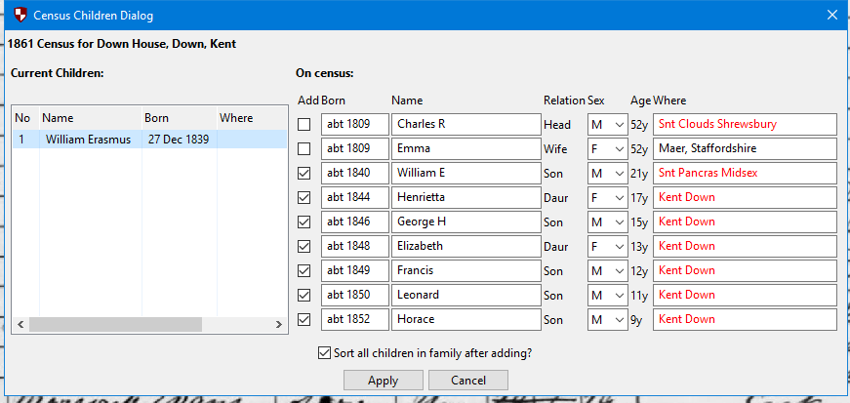Image resolution: width=850 pixels, height=403 pixels.
Task: Click the Name field containing George H
Action: (465, 222)
